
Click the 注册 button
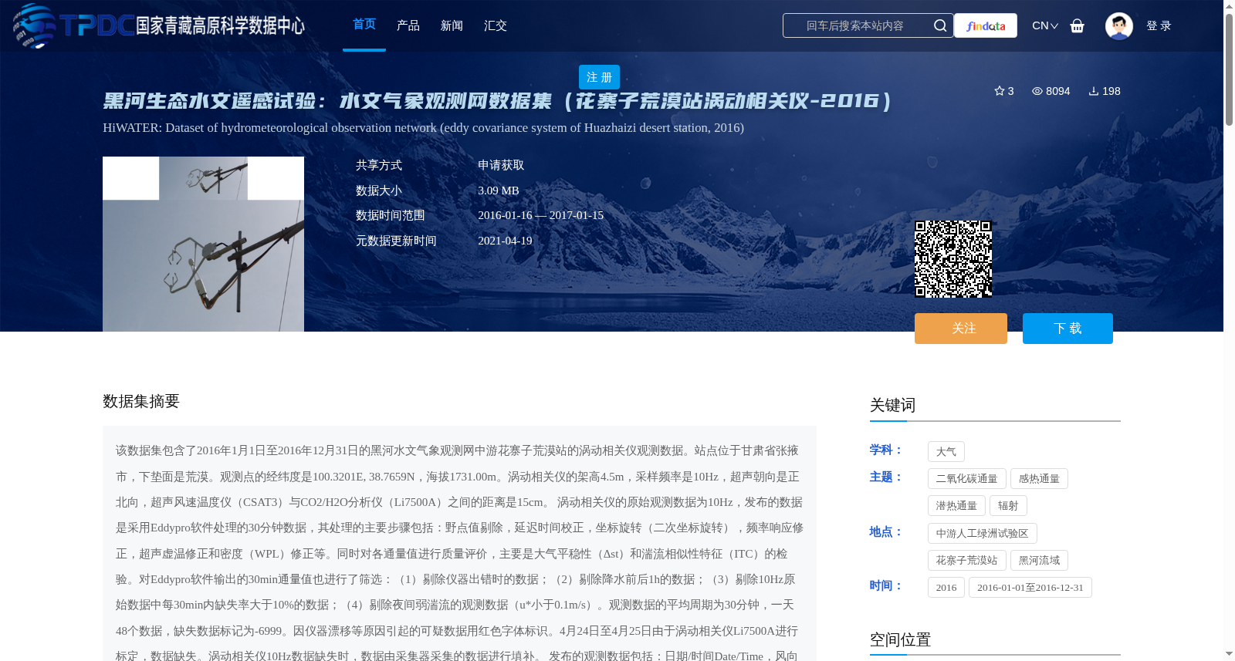(x=599, y=77)
